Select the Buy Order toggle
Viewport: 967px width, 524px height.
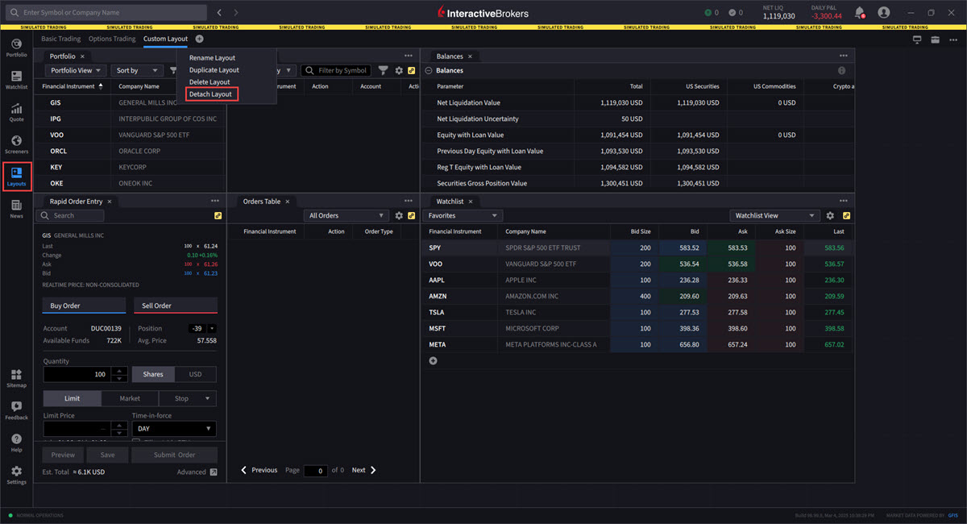pyautogui.click(x=84, y=306)
